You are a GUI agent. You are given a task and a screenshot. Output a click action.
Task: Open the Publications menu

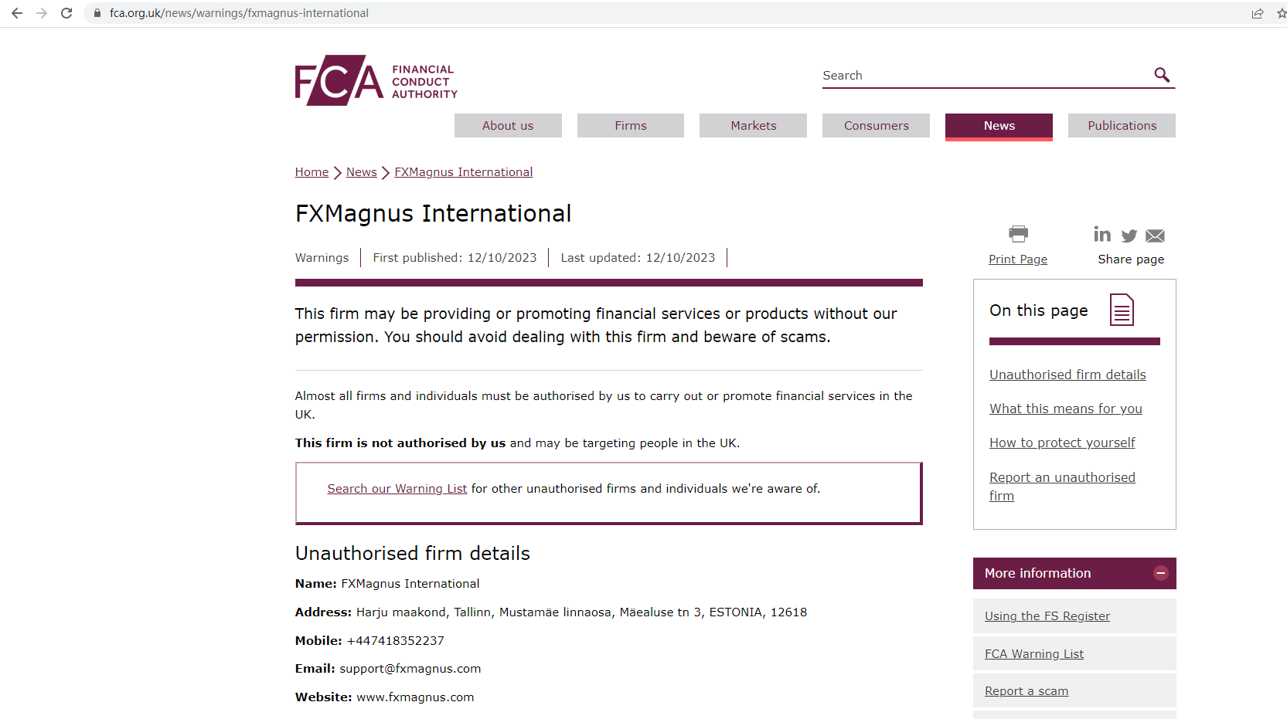1122,126
